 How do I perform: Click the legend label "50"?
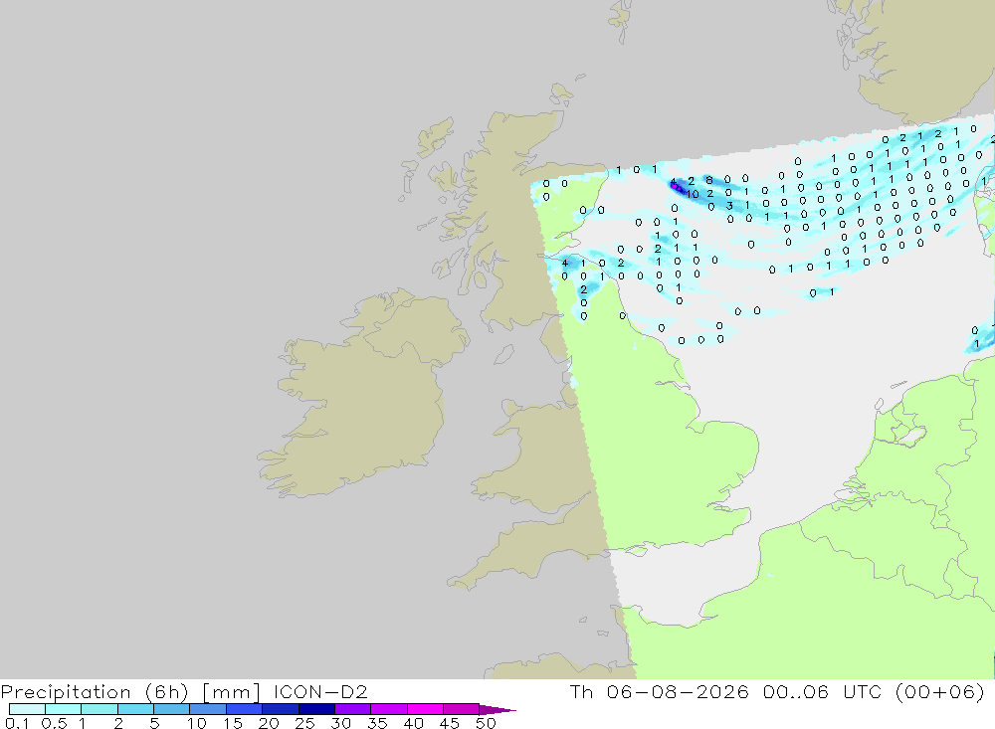coord(486,723)
